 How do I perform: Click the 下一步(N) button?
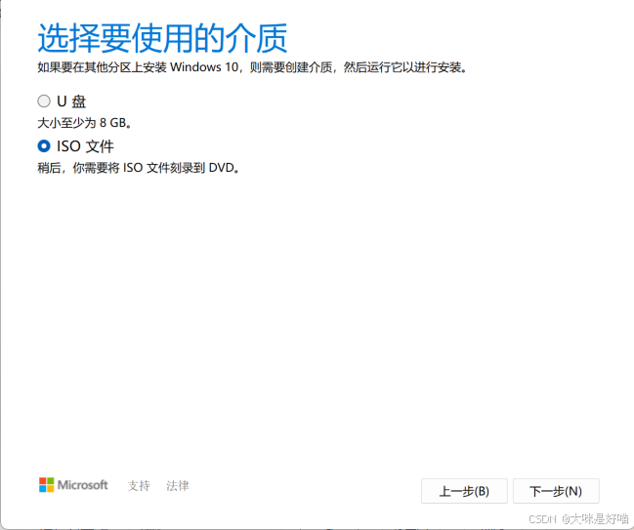556,491
